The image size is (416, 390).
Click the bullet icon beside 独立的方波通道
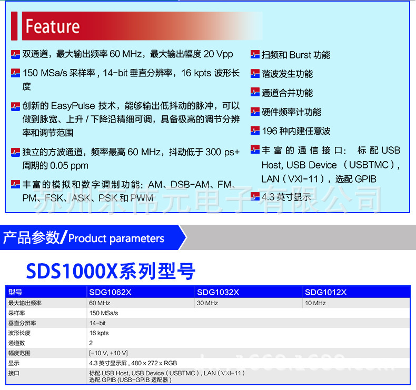[x=15, y=153]
